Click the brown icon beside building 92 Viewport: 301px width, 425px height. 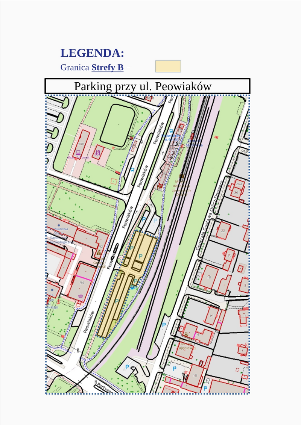[99, 252]
